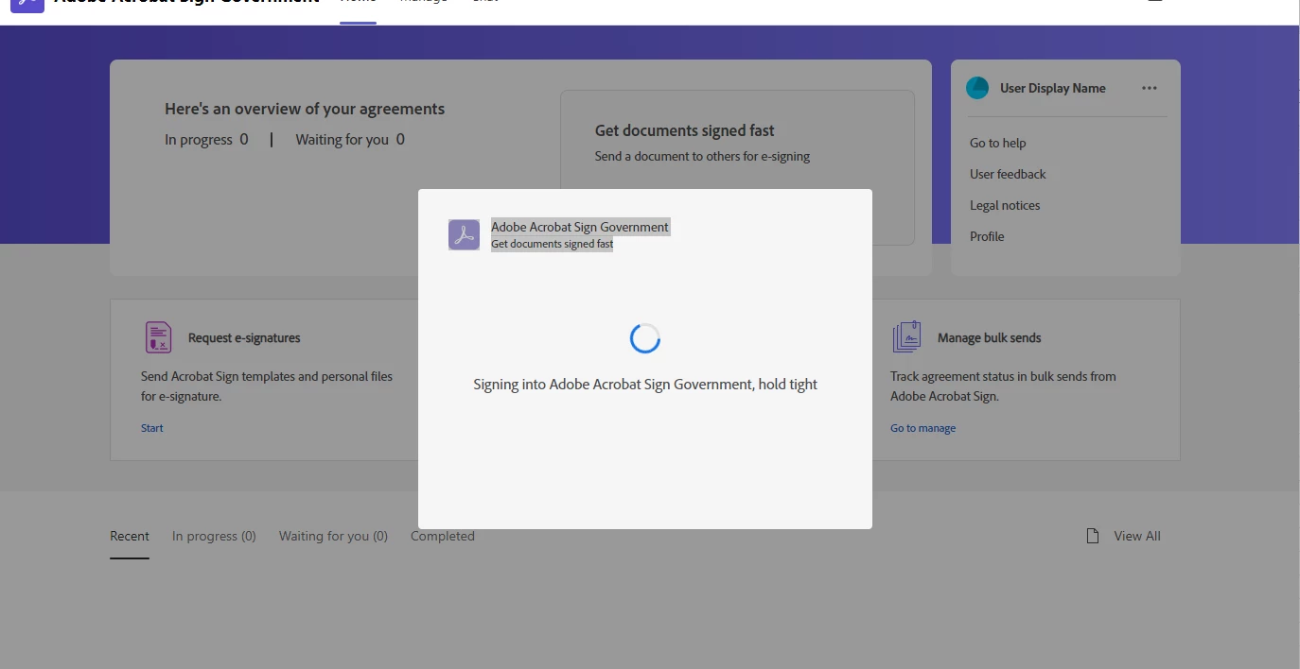The width and height of the screenshot is (1300, 669).
Task: Click the loading spinner in the sign-in dialog
Action: (x=645, y=338)
